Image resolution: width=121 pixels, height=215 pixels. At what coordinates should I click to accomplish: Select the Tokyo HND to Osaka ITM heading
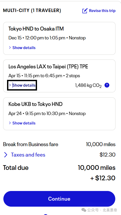[x=36, y=29]
